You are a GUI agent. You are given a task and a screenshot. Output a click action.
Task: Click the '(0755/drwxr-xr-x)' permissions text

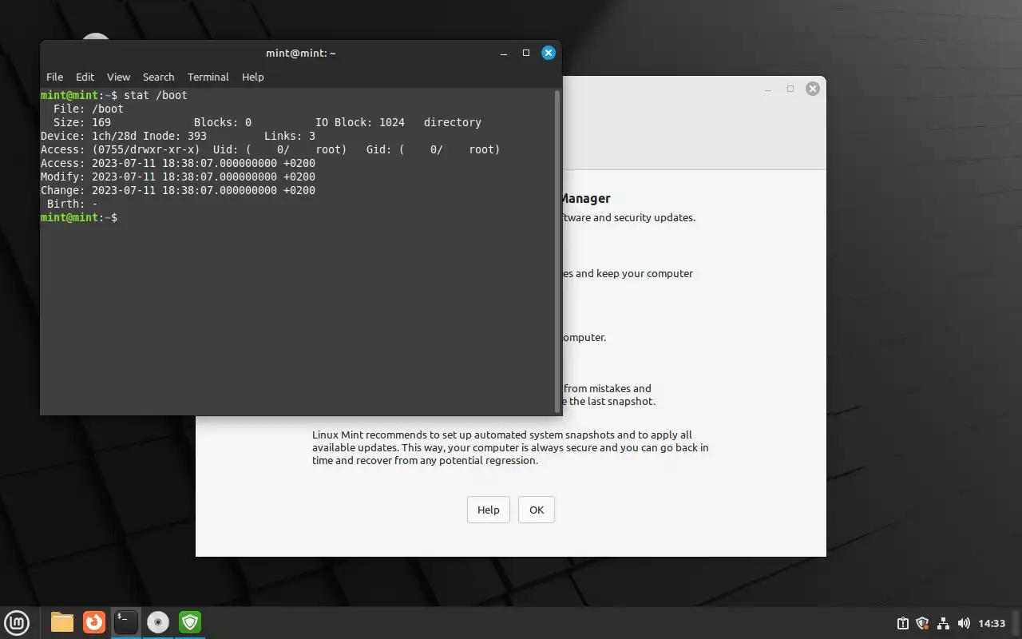[146, 149]
